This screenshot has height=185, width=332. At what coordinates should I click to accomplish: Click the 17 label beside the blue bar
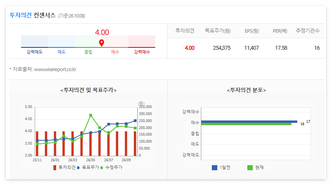[x=308, y=122]
